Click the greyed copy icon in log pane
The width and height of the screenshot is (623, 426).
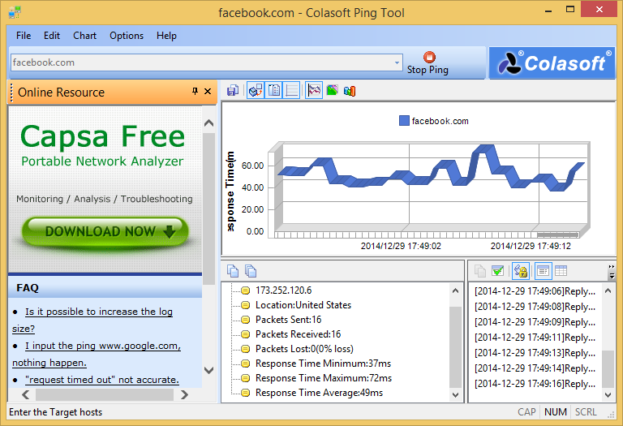pos(480,271)
